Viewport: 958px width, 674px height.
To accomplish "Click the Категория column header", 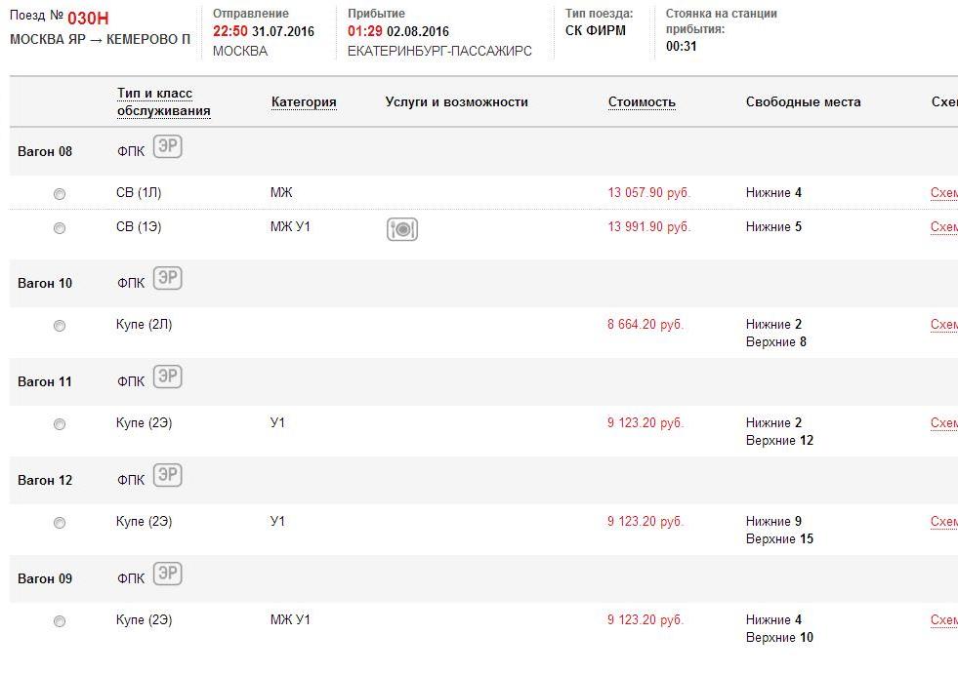I will pyautogui.click(x=304, y=101).
